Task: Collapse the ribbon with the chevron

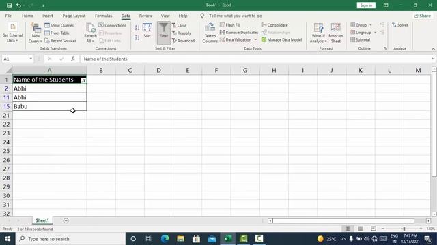Action: (x=433, y=49)
